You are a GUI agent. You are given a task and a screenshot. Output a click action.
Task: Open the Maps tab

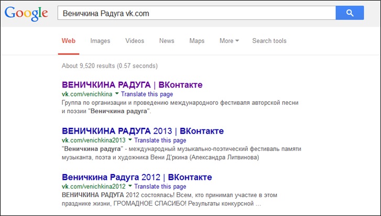click(x=197, y=41)
